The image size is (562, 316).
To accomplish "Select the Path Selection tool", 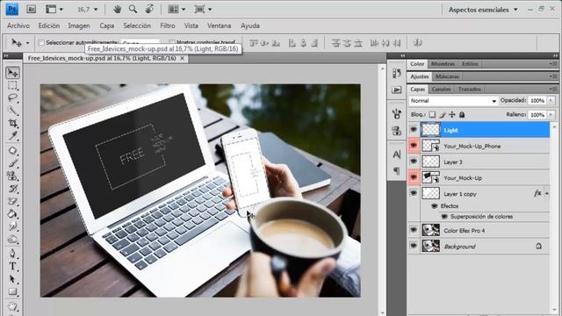I will point(12,279).
